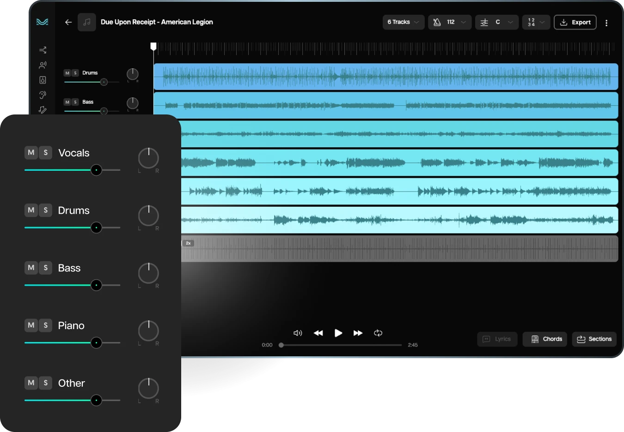Click the play button
Screen dimensions: 624x432
coord(338,333)
